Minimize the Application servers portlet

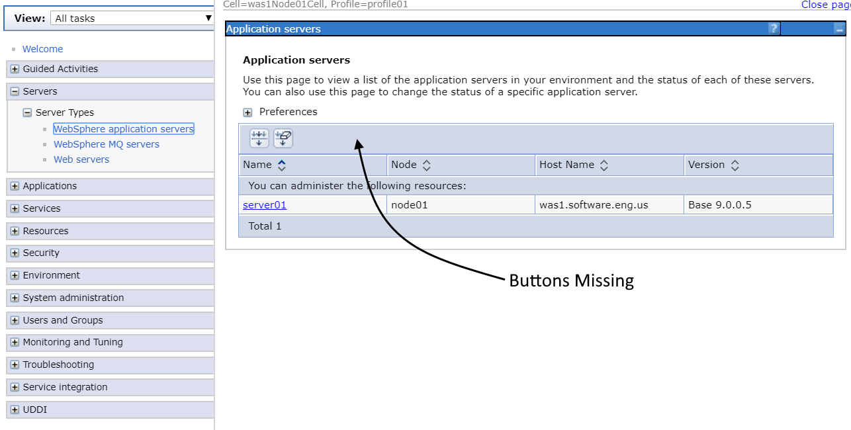pyautogui.click(x=839, y=29)
